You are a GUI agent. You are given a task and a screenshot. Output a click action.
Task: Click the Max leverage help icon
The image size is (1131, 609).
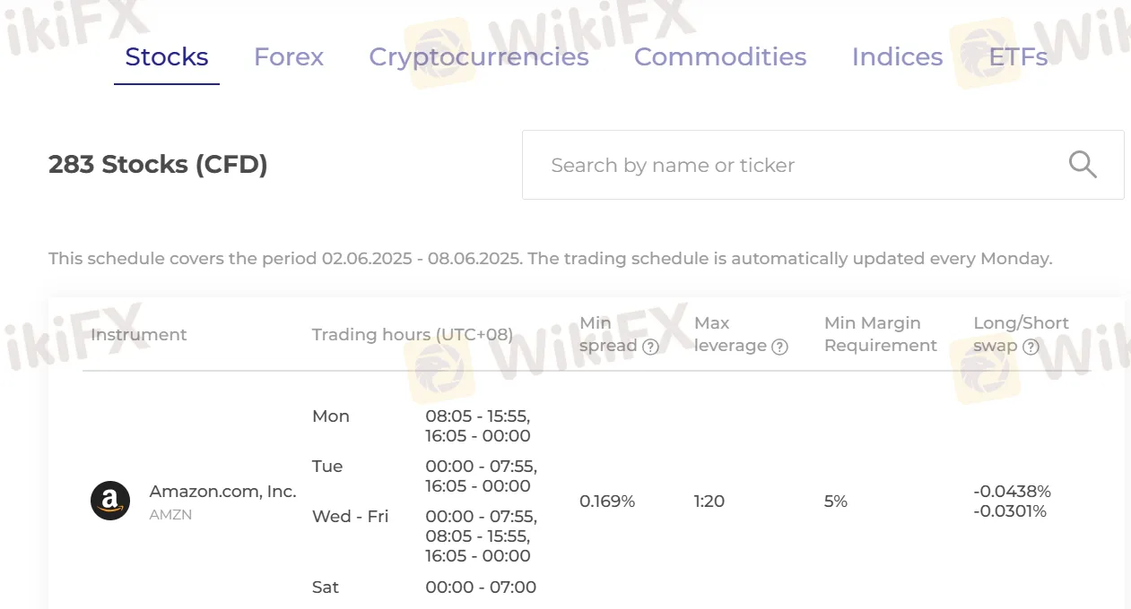pyautogui.click(x=779, y=347)
